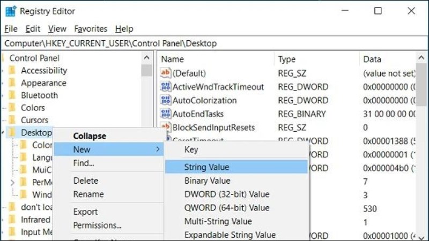429x241 pixels.
Task: Click the Registry Editor app icon in title bar
Action: pyautogui.click(x=11, y=11)
